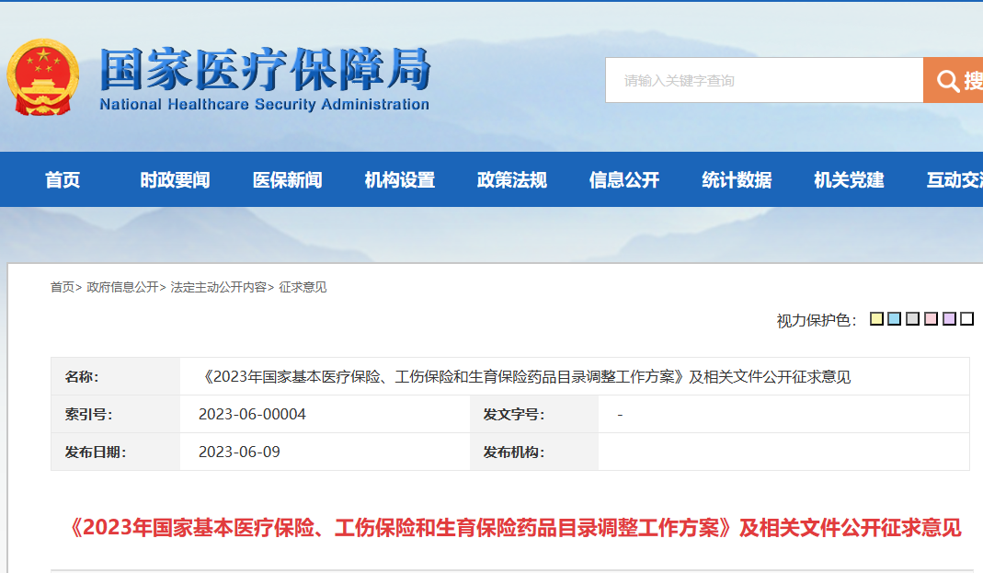This screenshot has width=983, height=573.
Task: Click the National Healthcare Security Administration subtitle
Action: coord(265,104)
